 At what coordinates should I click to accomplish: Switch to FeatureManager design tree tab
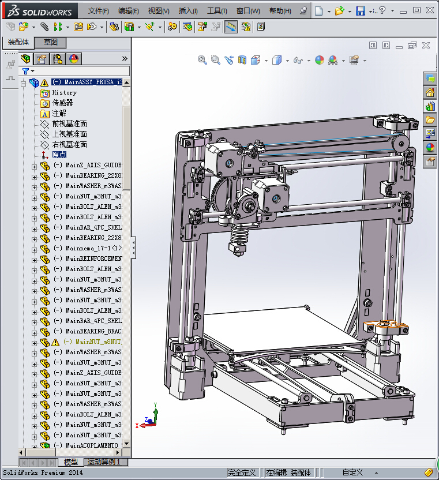pos(26,59)
